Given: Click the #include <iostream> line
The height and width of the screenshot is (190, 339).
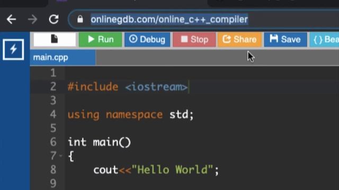Looking at the screenshot, I should pyautogui.click(x=128, y=87).
